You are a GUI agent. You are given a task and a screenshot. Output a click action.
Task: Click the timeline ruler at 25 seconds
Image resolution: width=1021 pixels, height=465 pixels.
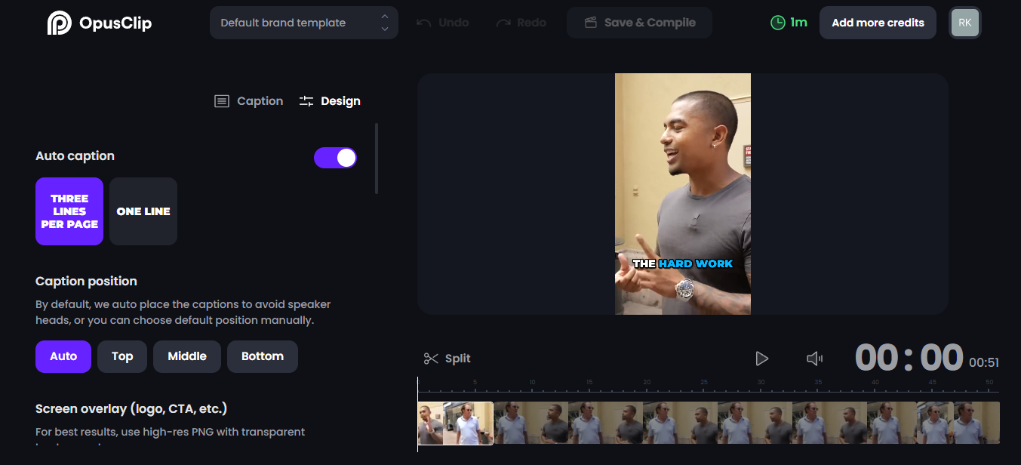point(703,386)
